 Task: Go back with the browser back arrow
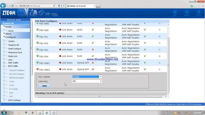3,6
